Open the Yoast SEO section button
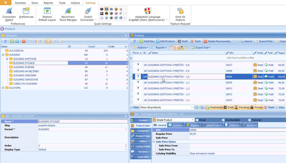 click(x=141, y=157)
